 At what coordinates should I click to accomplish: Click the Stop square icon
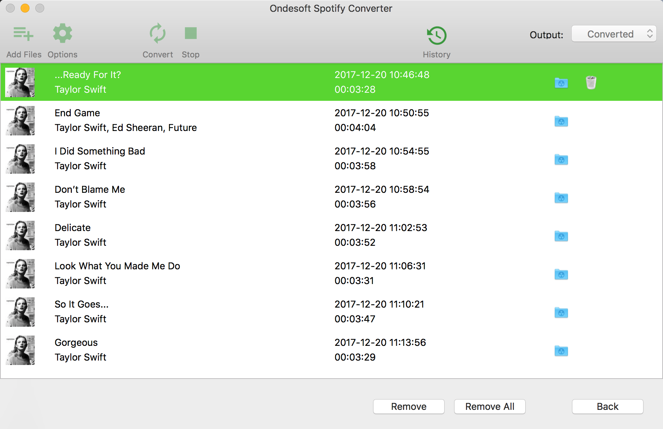click(x=191, y=33)
